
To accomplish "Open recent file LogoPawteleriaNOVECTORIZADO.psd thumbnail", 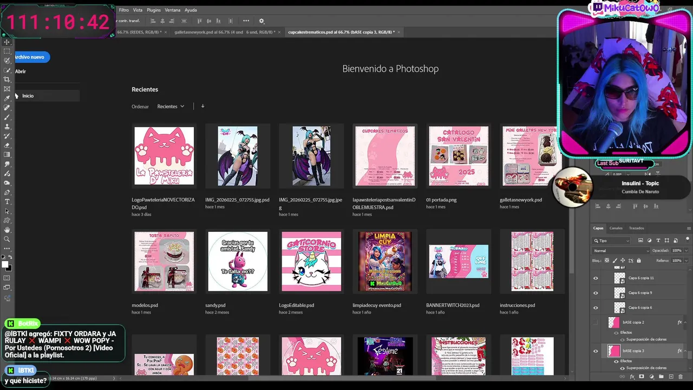I will point(164,156).
